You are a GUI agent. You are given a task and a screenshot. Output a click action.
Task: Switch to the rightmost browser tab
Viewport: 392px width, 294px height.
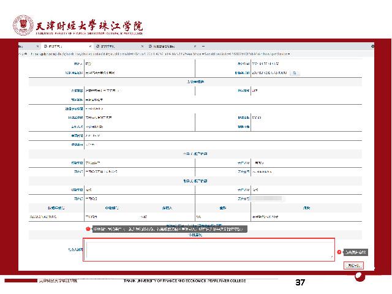173,47
